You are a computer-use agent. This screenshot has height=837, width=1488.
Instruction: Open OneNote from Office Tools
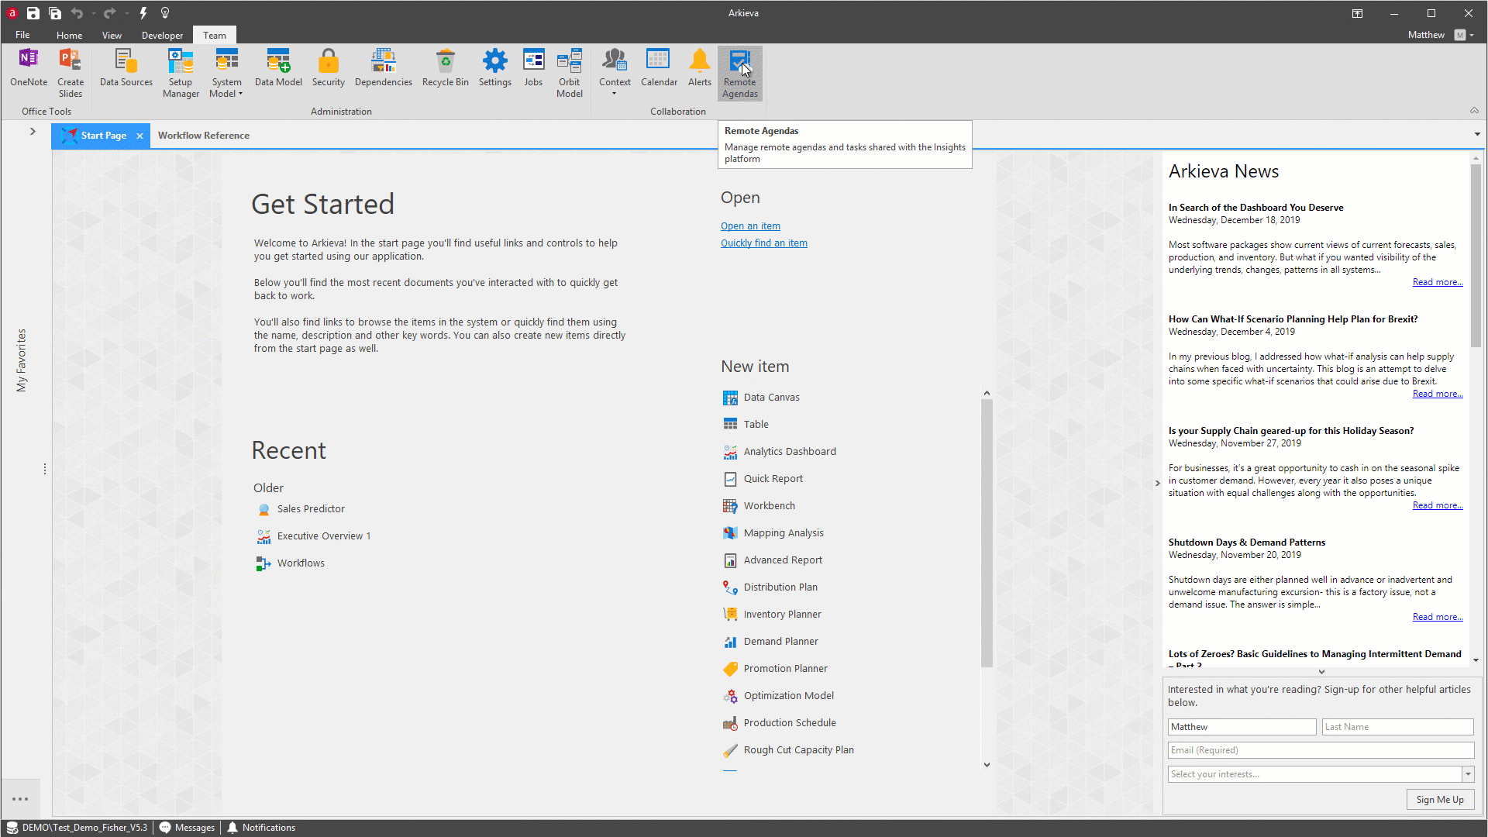click(29, 67)
